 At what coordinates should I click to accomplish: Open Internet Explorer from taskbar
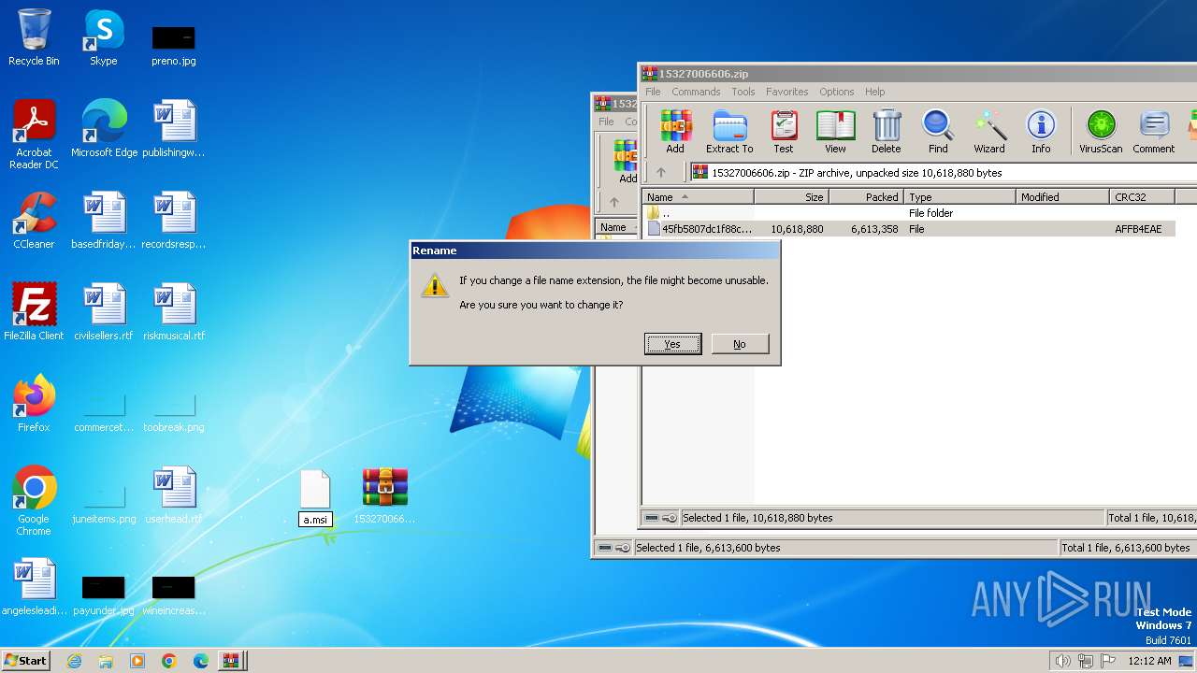[x=74, y=661]
